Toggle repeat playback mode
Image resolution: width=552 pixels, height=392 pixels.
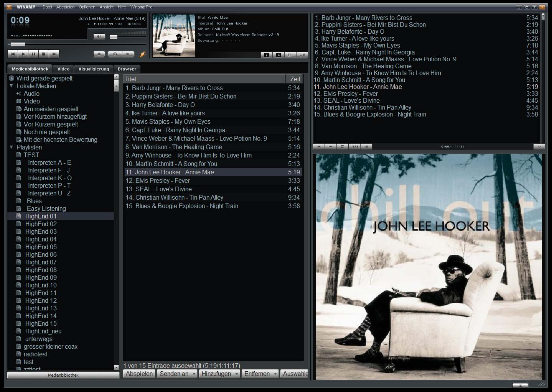[x=127, y=54]
